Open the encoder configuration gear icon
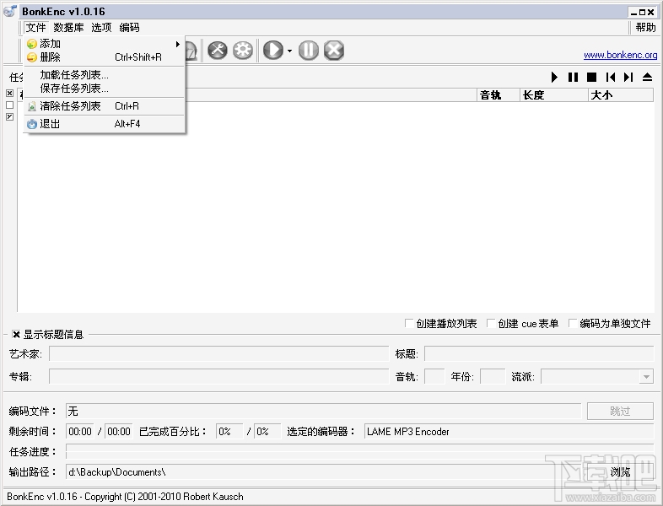 243,51
